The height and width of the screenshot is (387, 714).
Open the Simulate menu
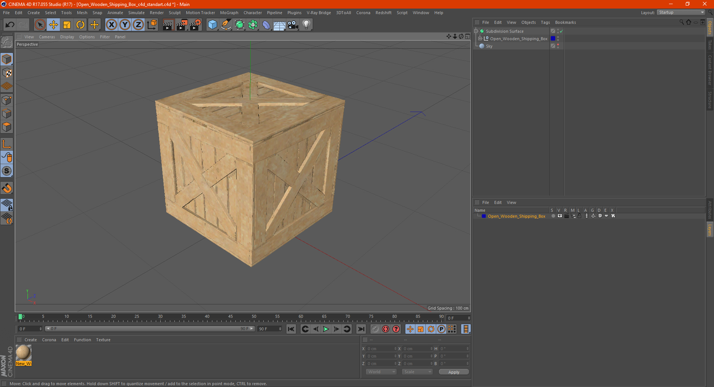[x=136, y=13]
